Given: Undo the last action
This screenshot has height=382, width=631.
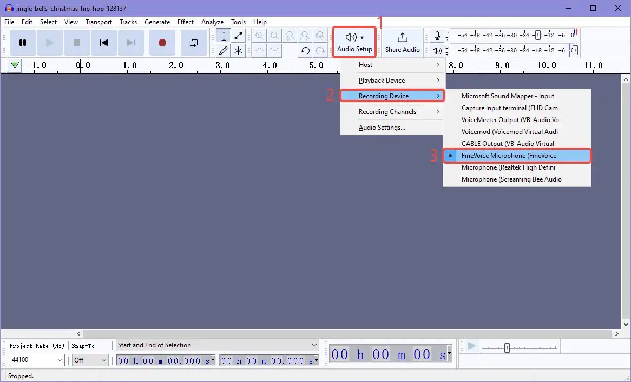Looking at the screenshot, I should pos(305,51).
